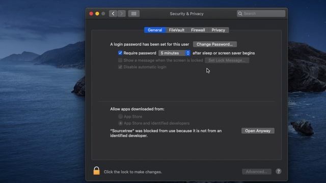Go back with the left chevron button
The height and width of the screenshot is (183, 326).
[x=113, y=14]
